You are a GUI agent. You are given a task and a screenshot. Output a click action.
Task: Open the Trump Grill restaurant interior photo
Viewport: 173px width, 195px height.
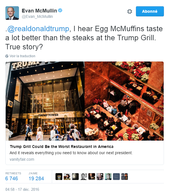click(124, 101)
